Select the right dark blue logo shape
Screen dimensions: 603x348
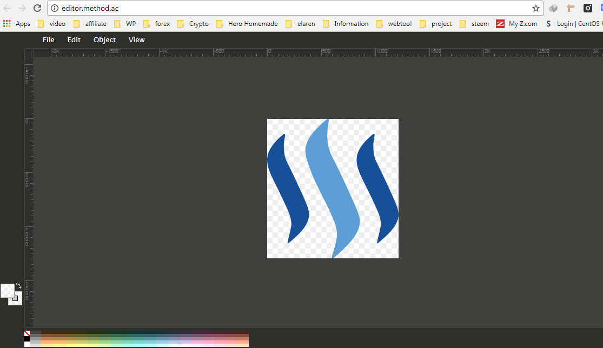(377, 188)
